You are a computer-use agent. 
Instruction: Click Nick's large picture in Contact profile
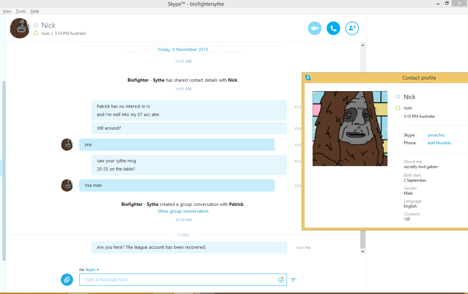click(x=350, y=129)
